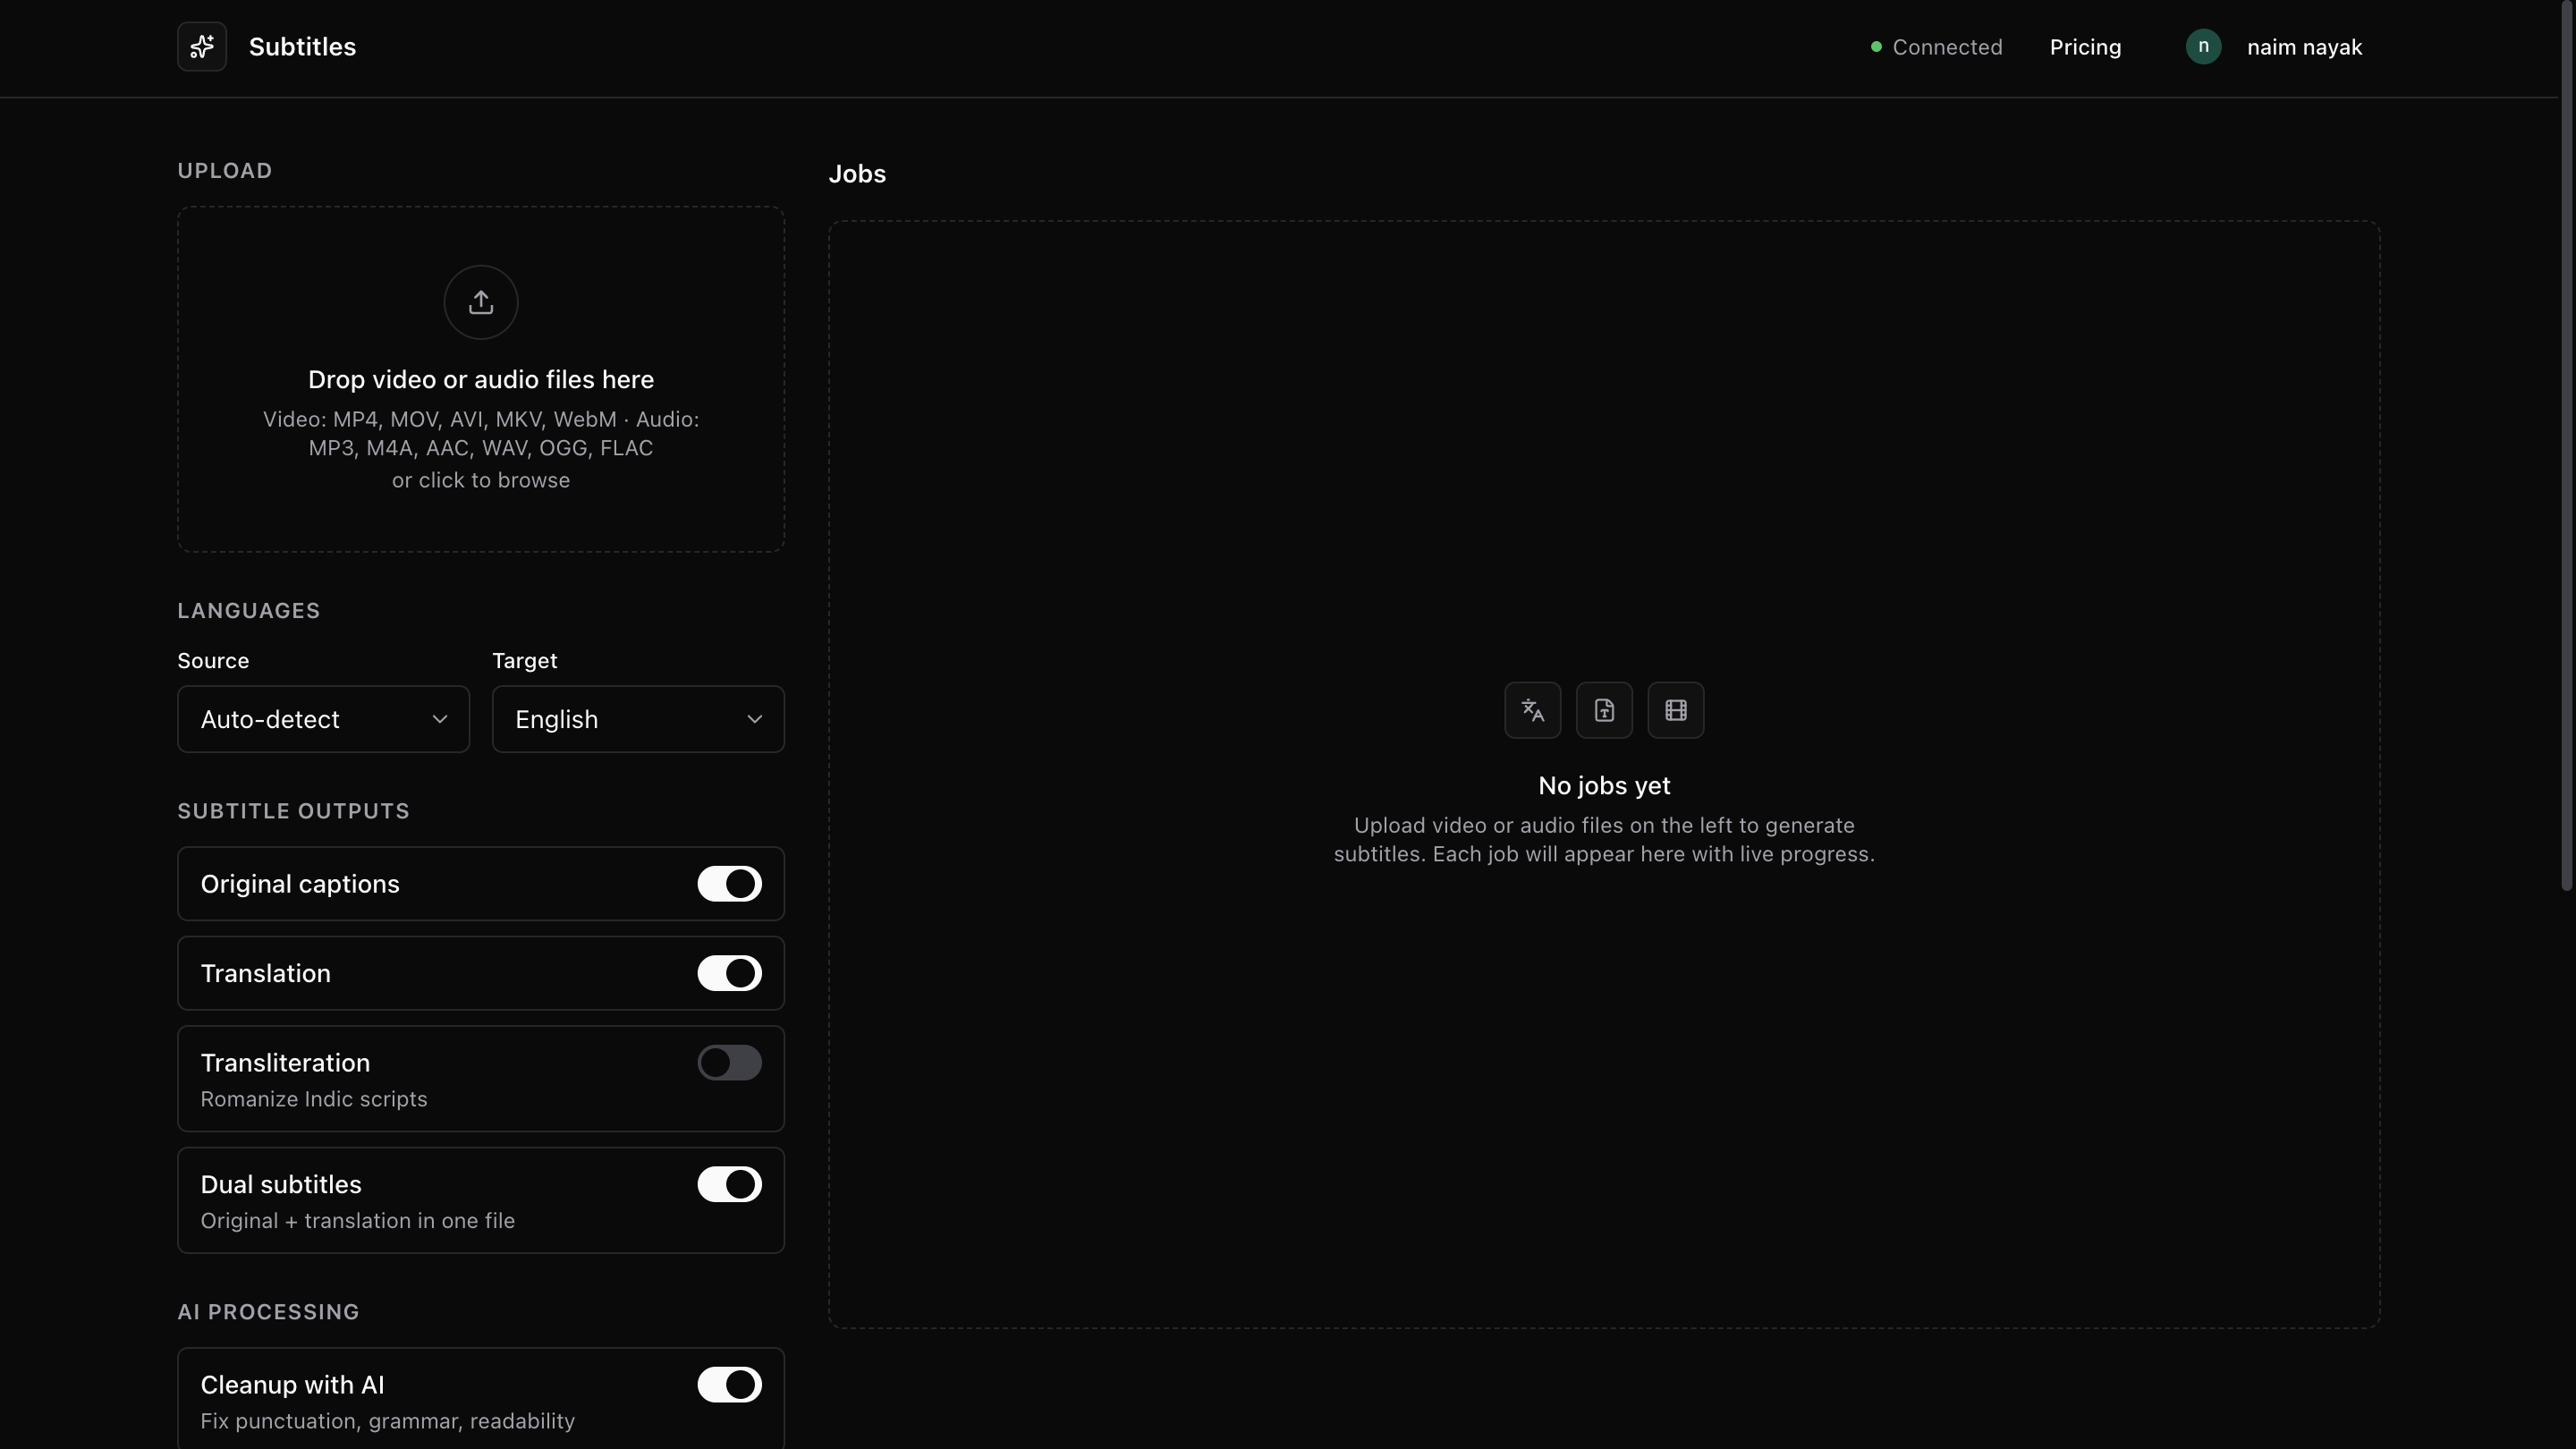Click the green Connected status dot
This screenshot has width=2576, height=1449.
(x=1876, y=47)
